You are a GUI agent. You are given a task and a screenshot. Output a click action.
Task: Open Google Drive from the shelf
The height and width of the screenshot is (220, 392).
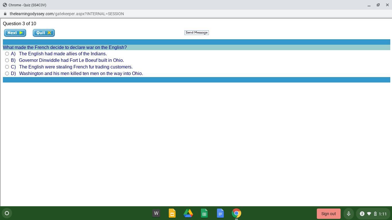click(x=188, y=213)
